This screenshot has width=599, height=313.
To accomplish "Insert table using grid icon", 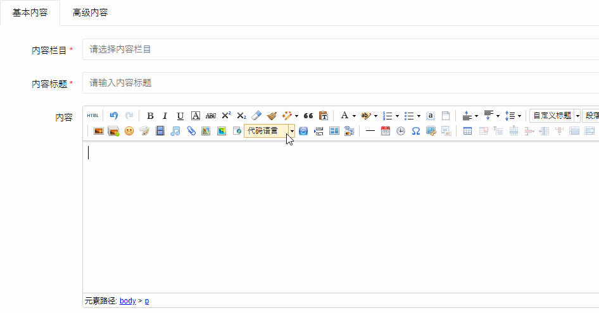I will [x=468, y=131].
